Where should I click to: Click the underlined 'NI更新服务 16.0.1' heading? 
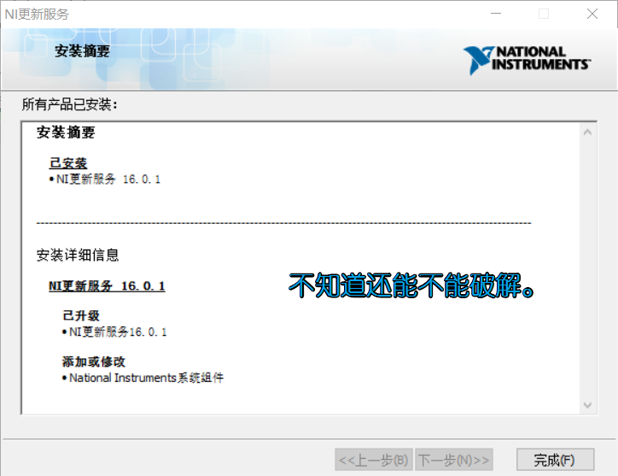click(107, 285)
